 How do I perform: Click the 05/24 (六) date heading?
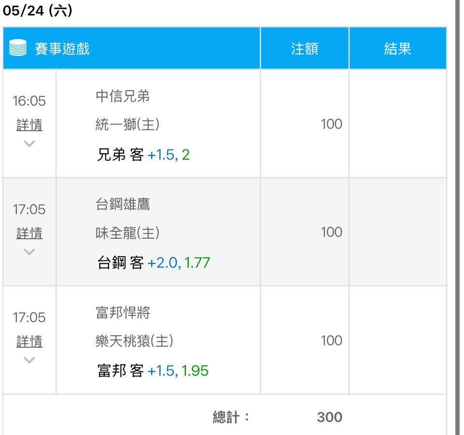tap(37, 11)
